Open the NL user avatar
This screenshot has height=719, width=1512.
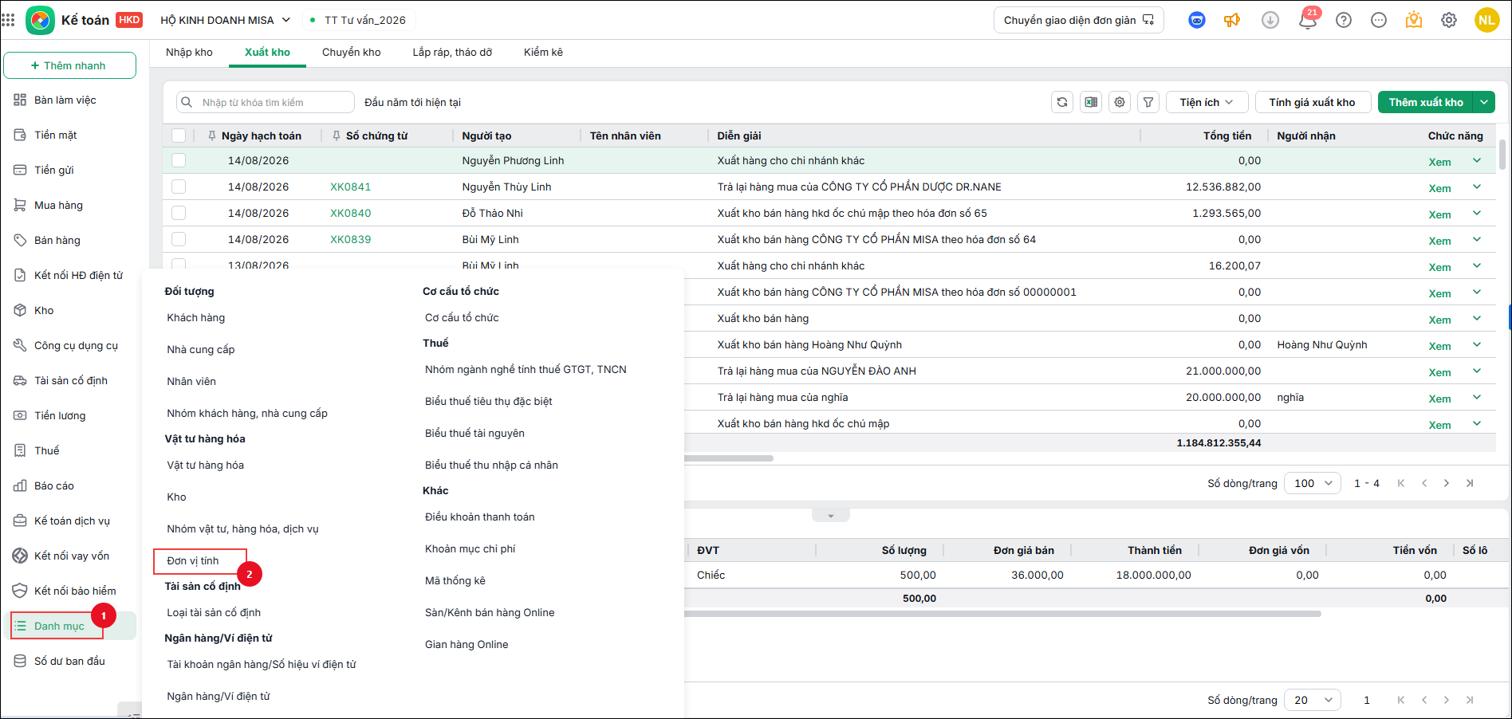click(1486, 20)
